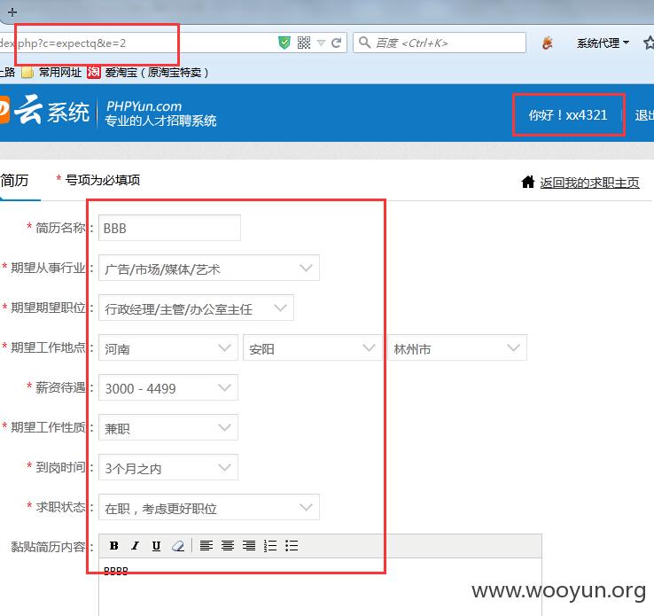This screenshot has height=616, width=654.
Task: Click the 黏贴简历内容 label
Action: pyautogui.click(x=48, y=546)
